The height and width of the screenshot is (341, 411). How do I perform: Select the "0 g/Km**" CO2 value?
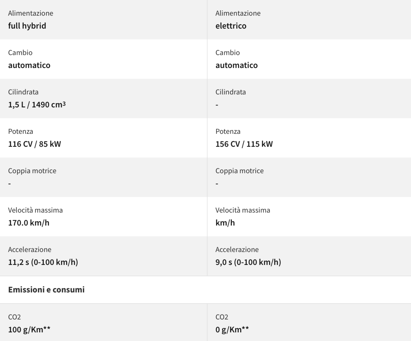(x=232, y=329)
